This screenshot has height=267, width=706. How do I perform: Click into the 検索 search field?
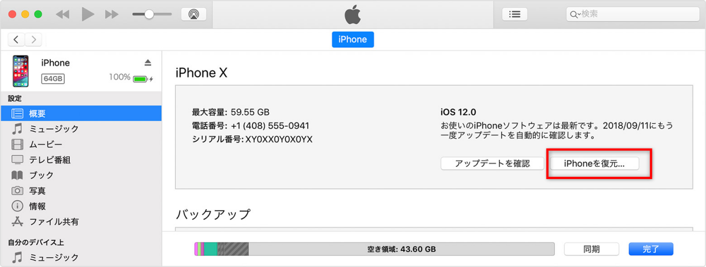(636, 14)
